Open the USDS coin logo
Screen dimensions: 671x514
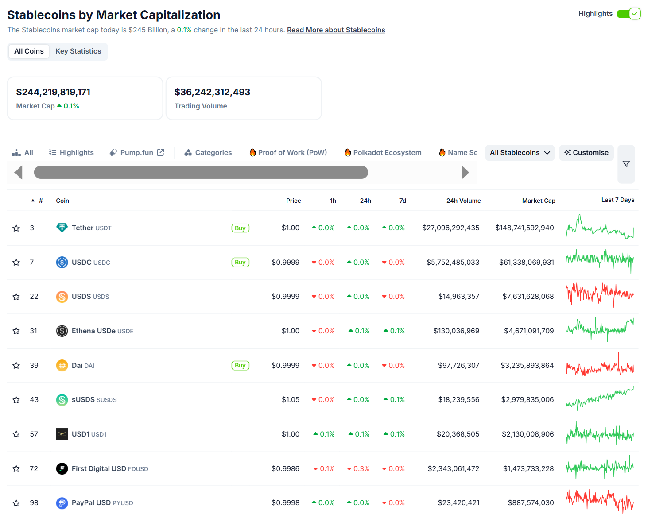tap(62, 297)
